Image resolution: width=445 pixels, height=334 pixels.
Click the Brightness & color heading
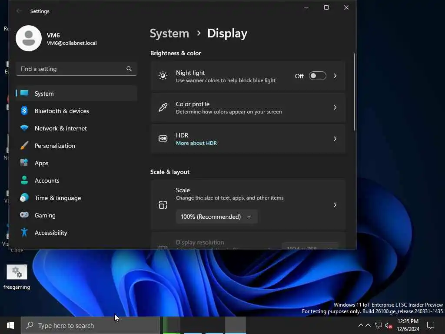tap(176, 53)
